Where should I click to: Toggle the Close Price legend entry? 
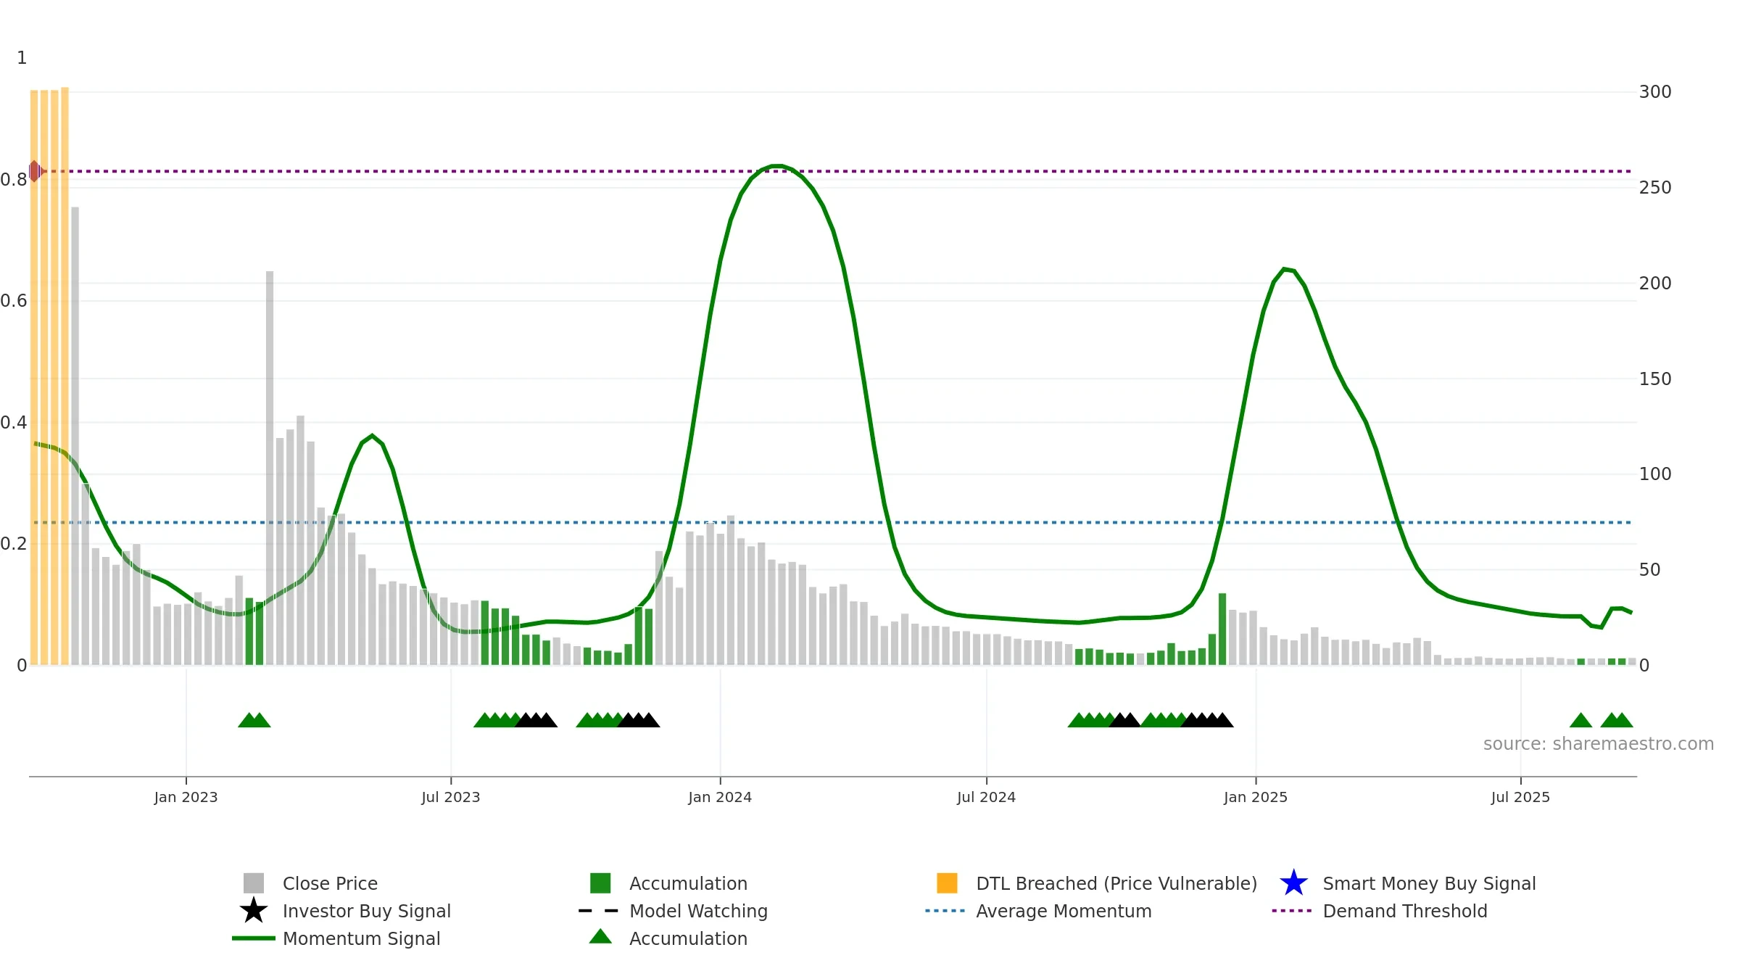(x=330, y=883)
